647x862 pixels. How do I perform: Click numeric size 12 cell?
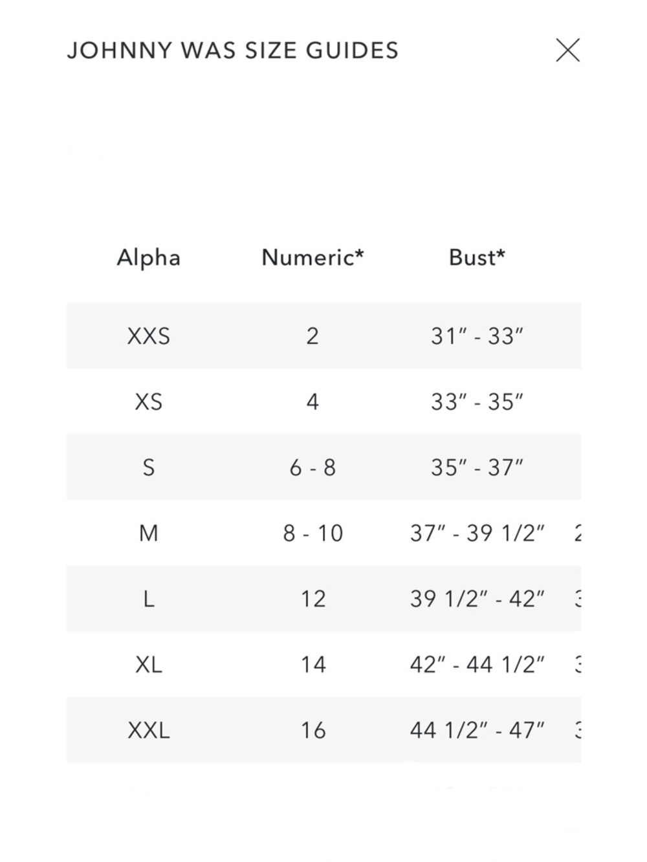point(313,599)
